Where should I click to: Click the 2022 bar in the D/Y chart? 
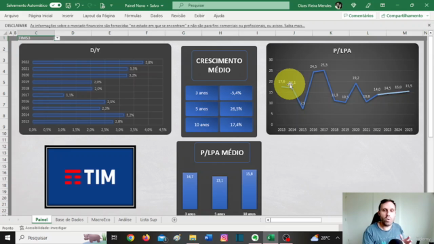pos(87,62)
